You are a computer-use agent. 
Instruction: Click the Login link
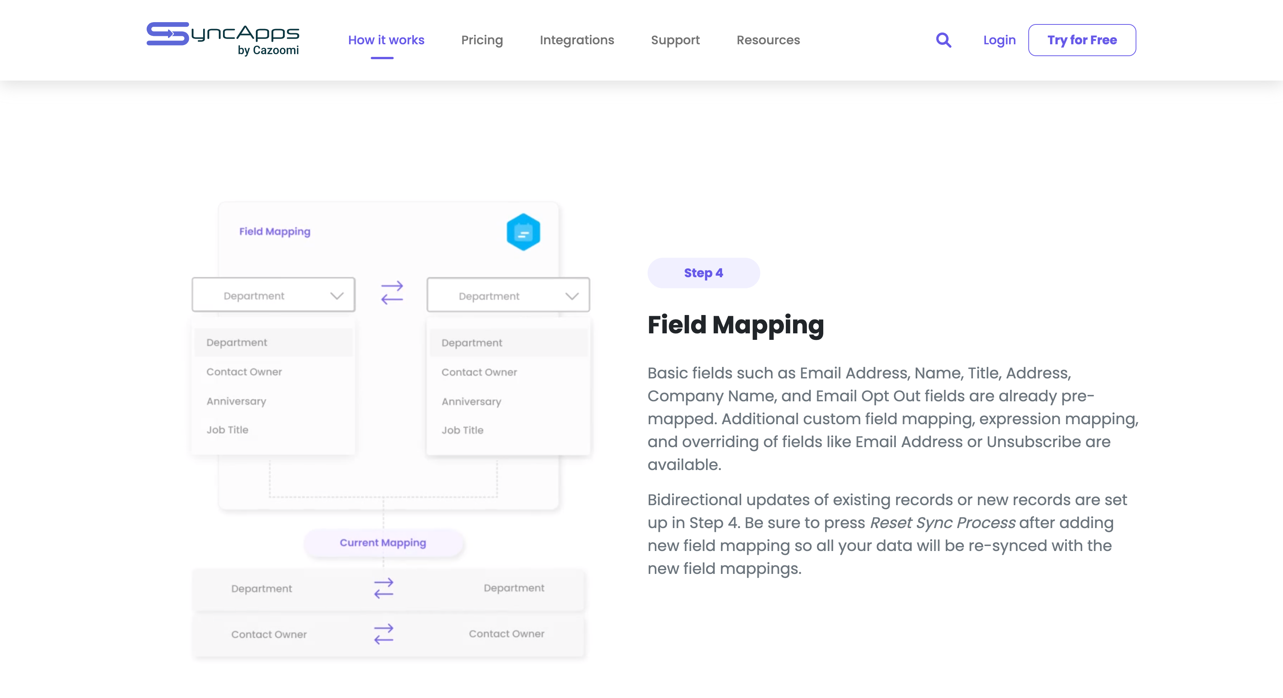point(999,40)
